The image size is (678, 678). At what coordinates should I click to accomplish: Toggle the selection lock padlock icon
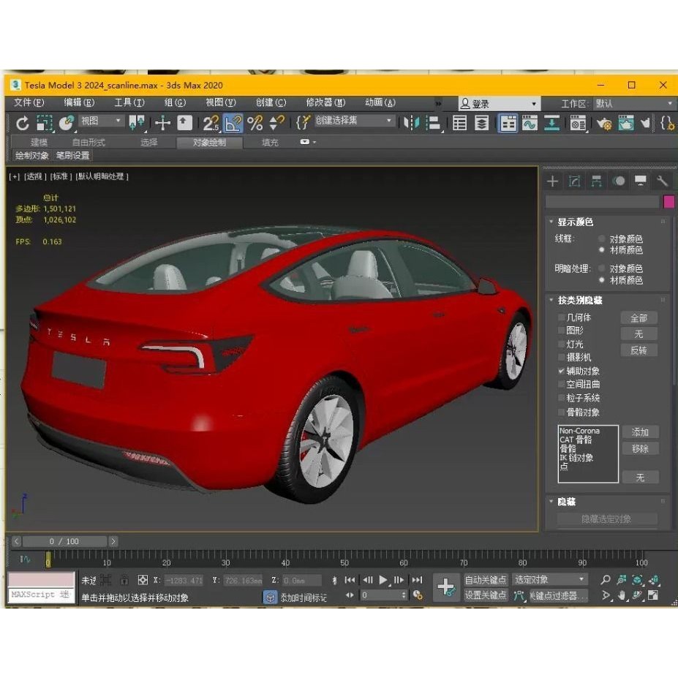click(x=124, y=580)
